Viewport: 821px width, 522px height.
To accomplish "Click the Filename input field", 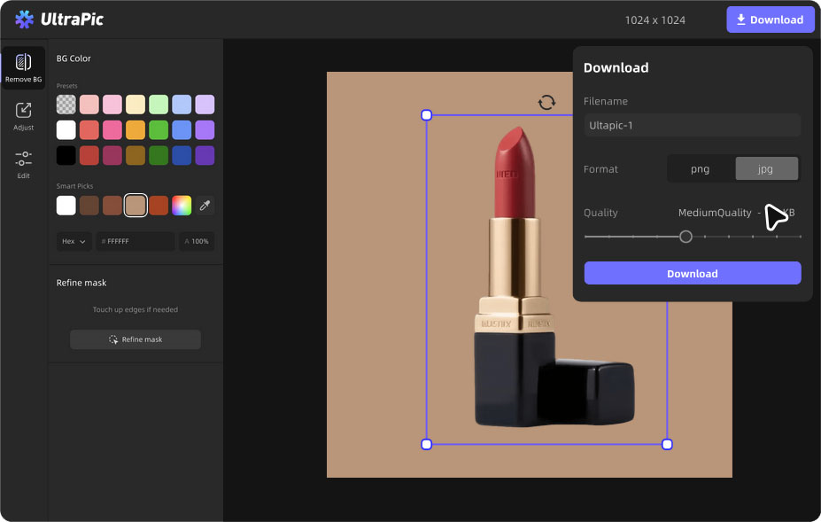I will (x=692, y=125).
